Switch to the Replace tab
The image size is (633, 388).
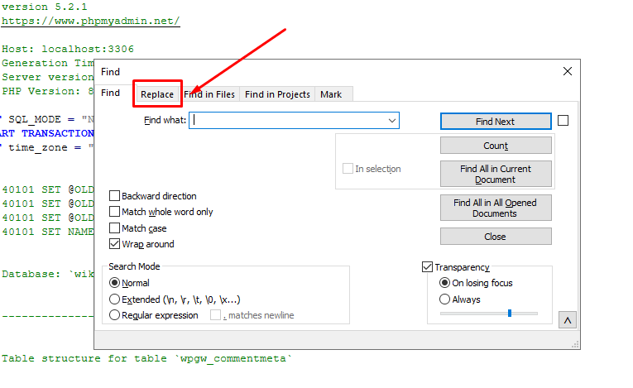157,94
